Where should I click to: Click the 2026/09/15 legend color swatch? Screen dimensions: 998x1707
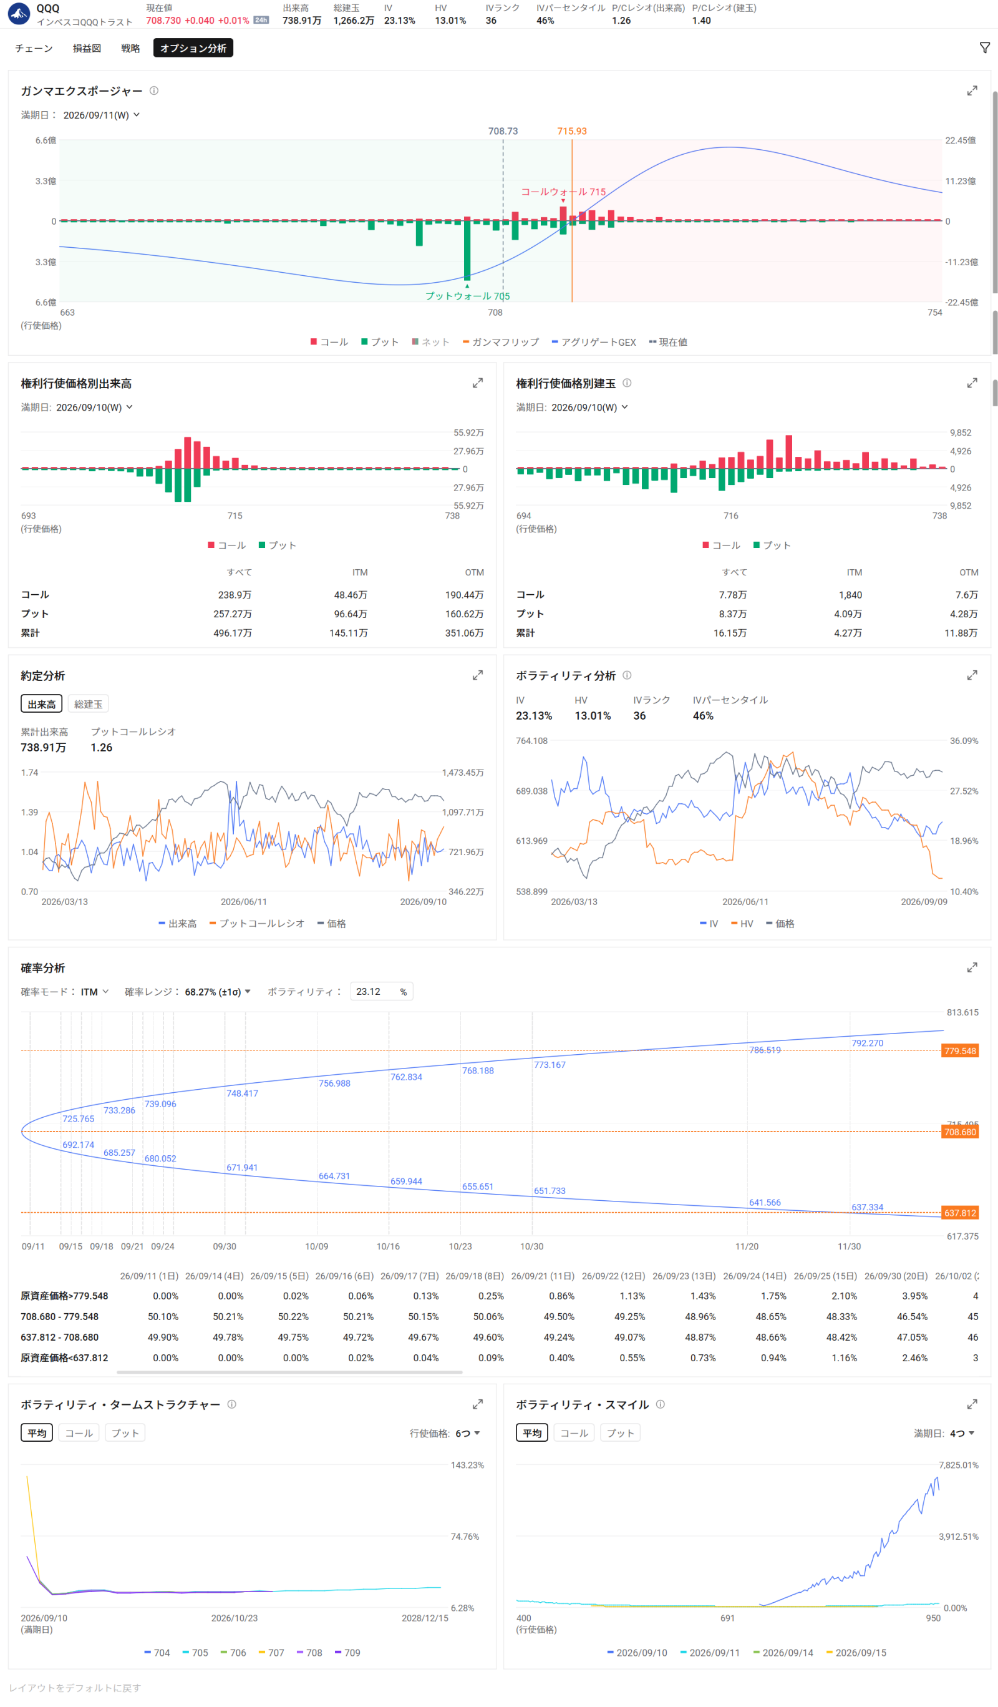(829, 1653)
